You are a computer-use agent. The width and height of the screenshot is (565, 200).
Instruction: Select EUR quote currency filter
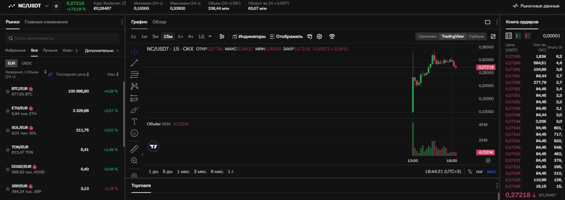[x=11, y=63]
